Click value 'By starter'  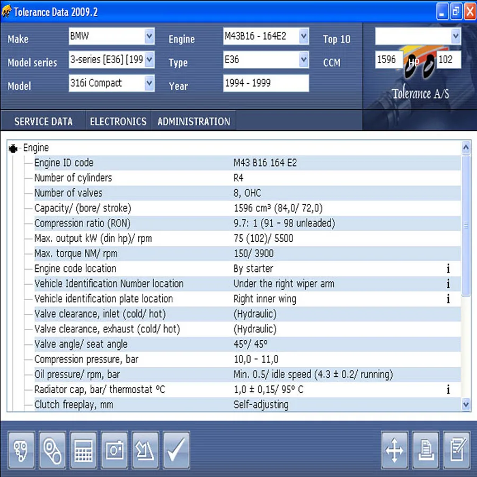click(253, 269)
